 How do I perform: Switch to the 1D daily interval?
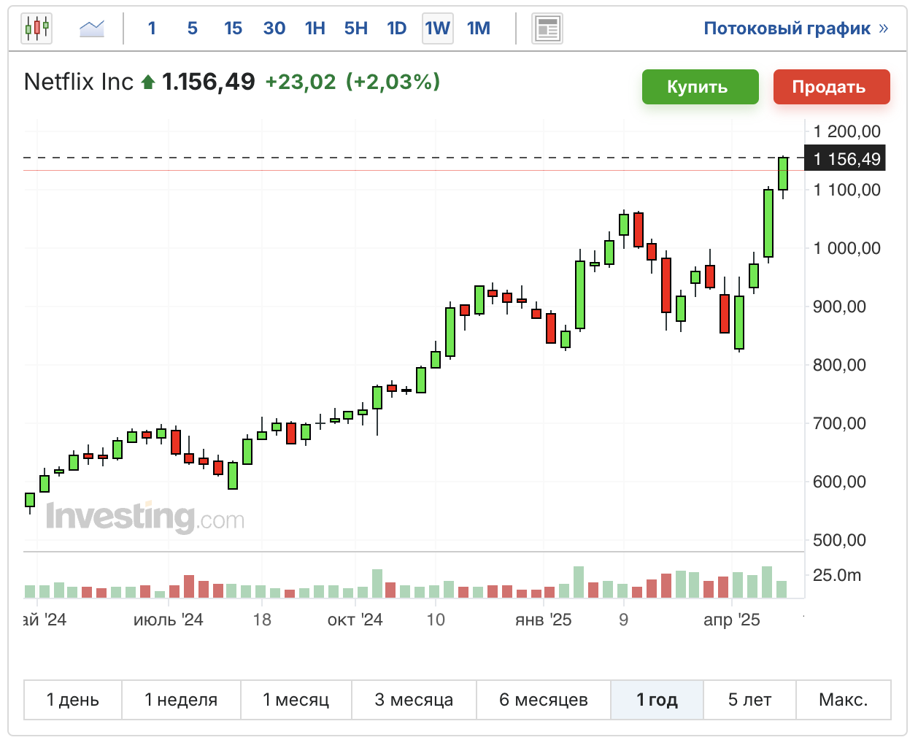[397, 28]
